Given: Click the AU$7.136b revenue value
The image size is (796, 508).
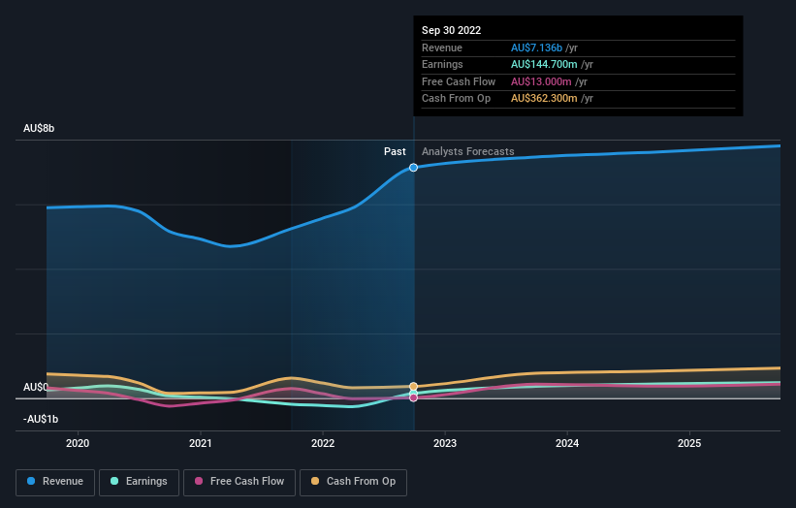Looking at the screenshot, I should 536,48.
